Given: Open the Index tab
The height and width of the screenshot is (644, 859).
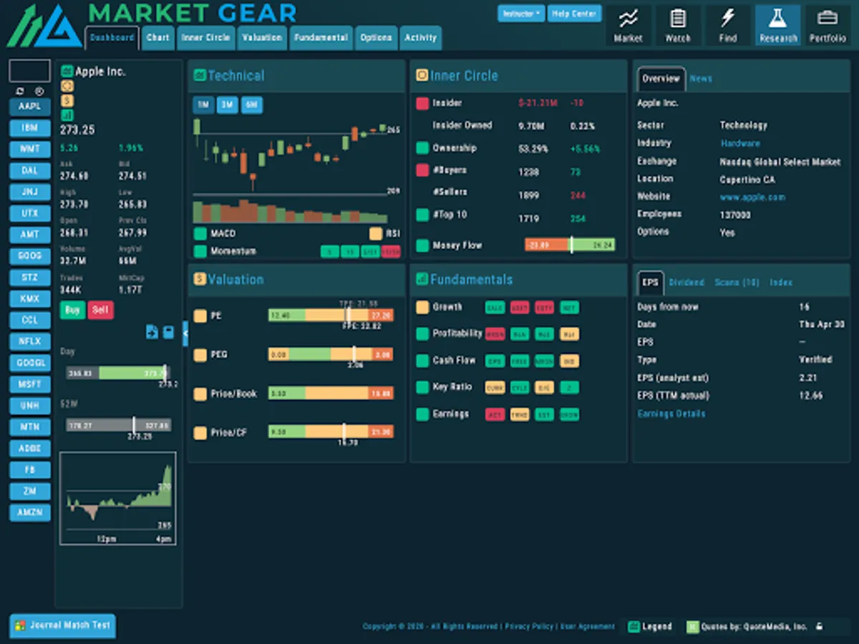Looking at the screenshot, I should pyautogui.click(x=781, y=283).
